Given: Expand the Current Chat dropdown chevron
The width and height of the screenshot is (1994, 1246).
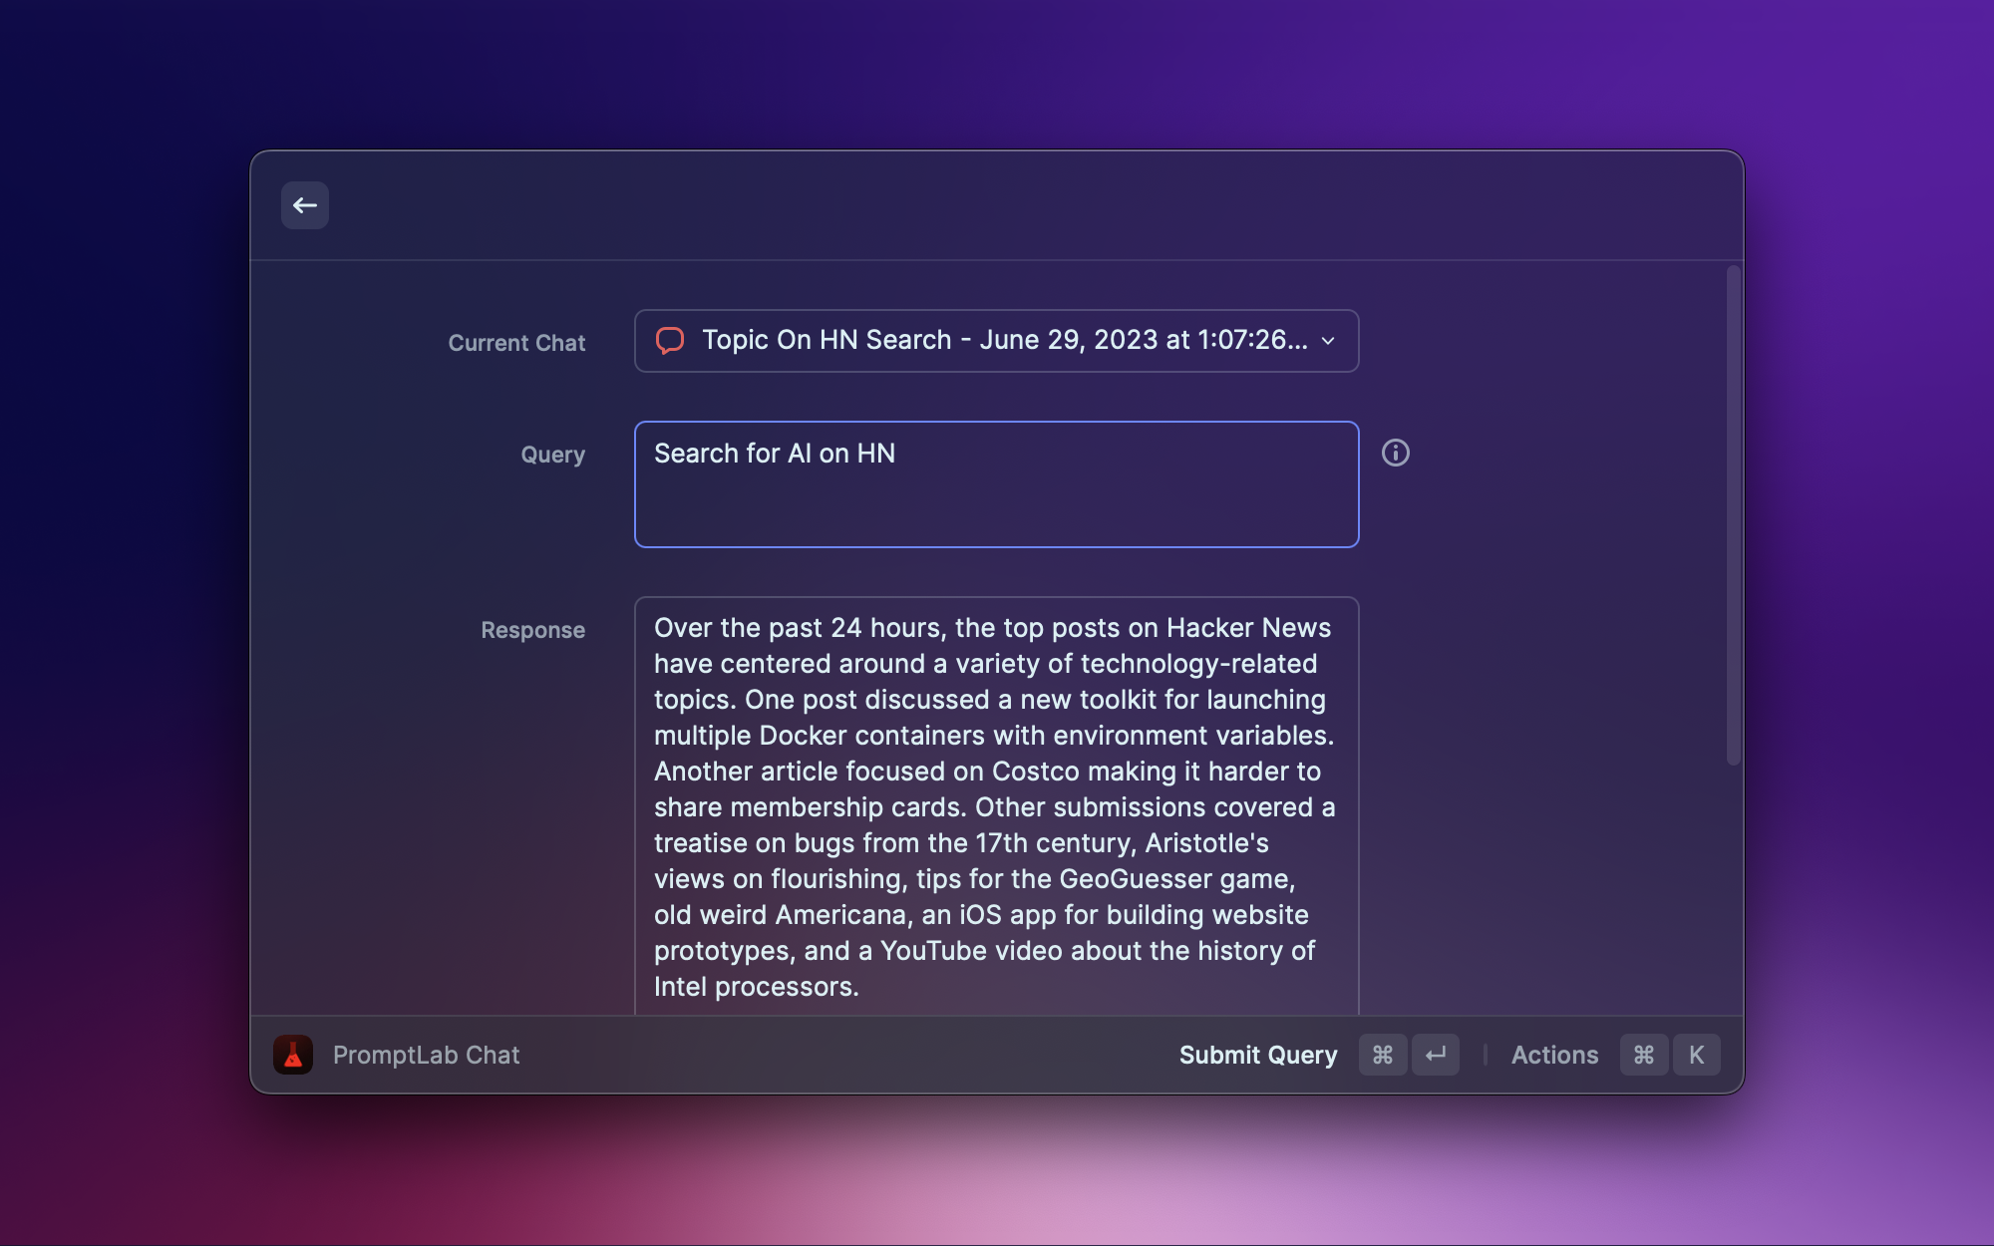Looking at the screenshot, I should pos(1328,341).
